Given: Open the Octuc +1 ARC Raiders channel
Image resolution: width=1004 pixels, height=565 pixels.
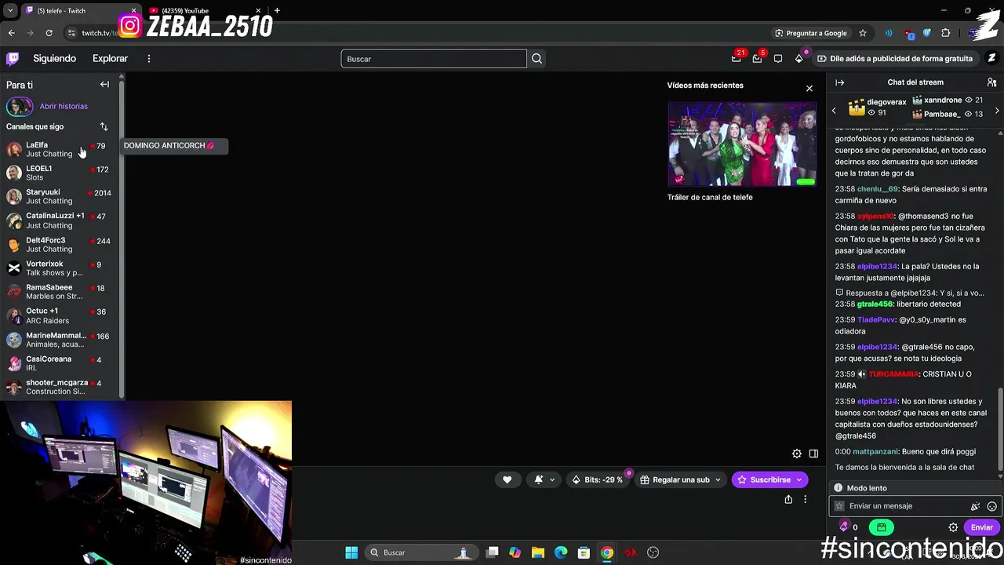Looking at the screenshot, I should 60,315.
